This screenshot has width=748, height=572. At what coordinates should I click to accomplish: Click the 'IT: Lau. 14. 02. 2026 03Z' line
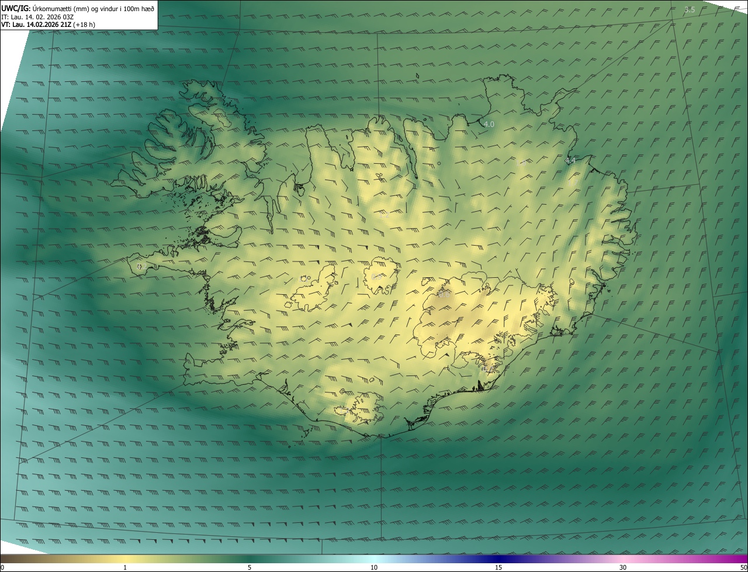[37, 16]
